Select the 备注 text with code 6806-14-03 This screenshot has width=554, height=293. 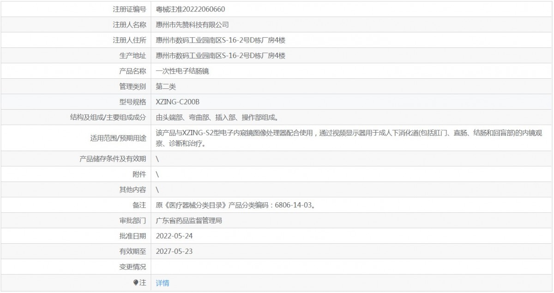[x=235, y=205]
